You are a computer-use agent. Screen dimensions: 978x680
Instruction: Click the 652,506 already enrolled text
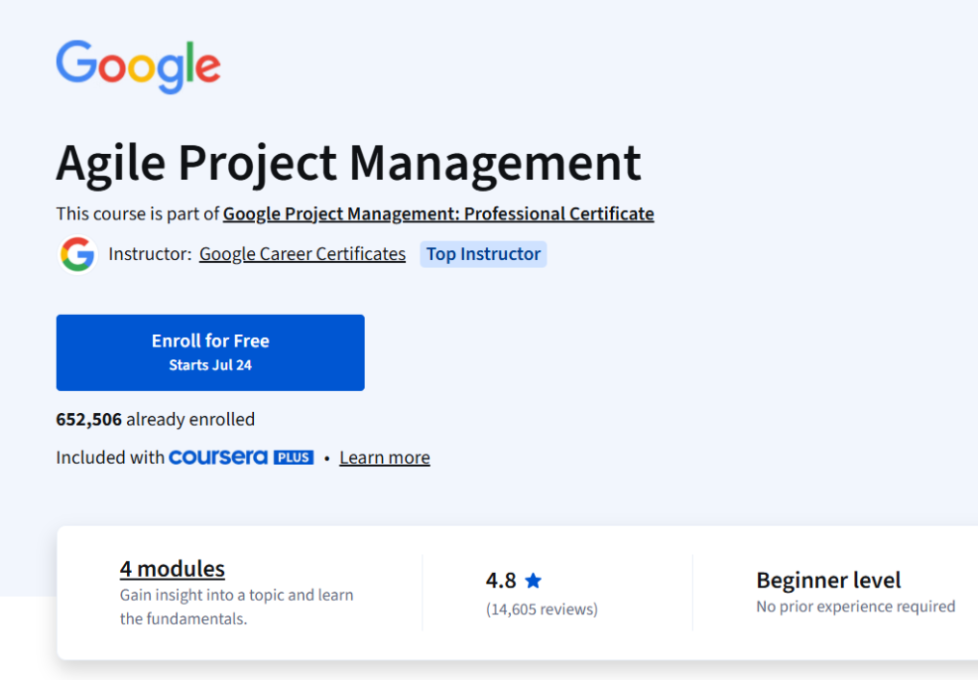[155, 419]
